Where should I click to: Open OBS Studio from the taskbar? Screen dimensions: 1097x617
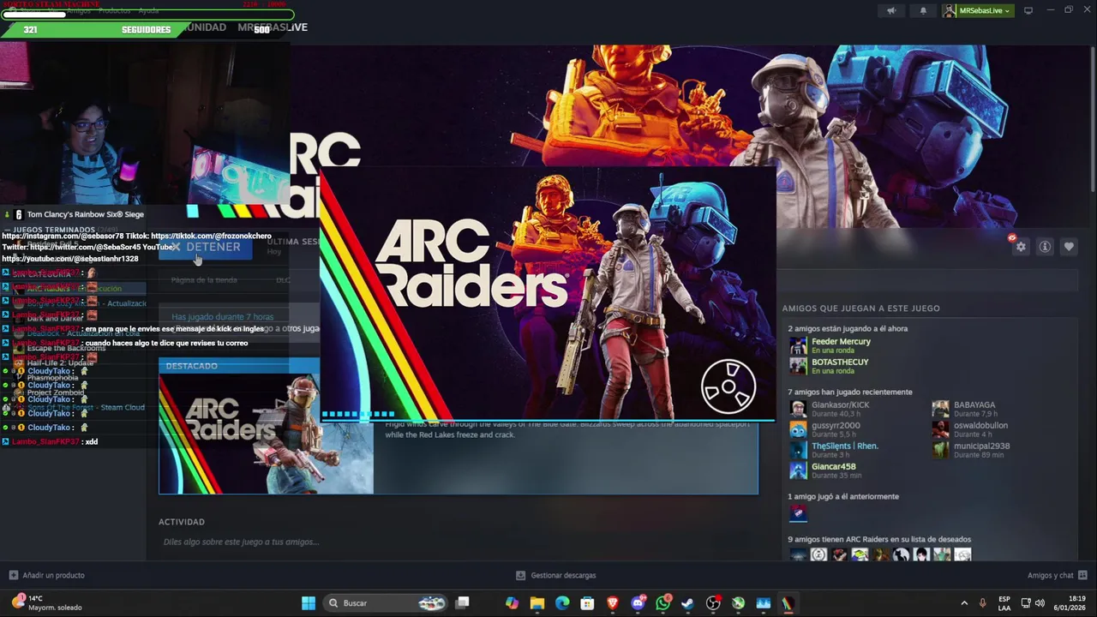(x=713, y=603)
